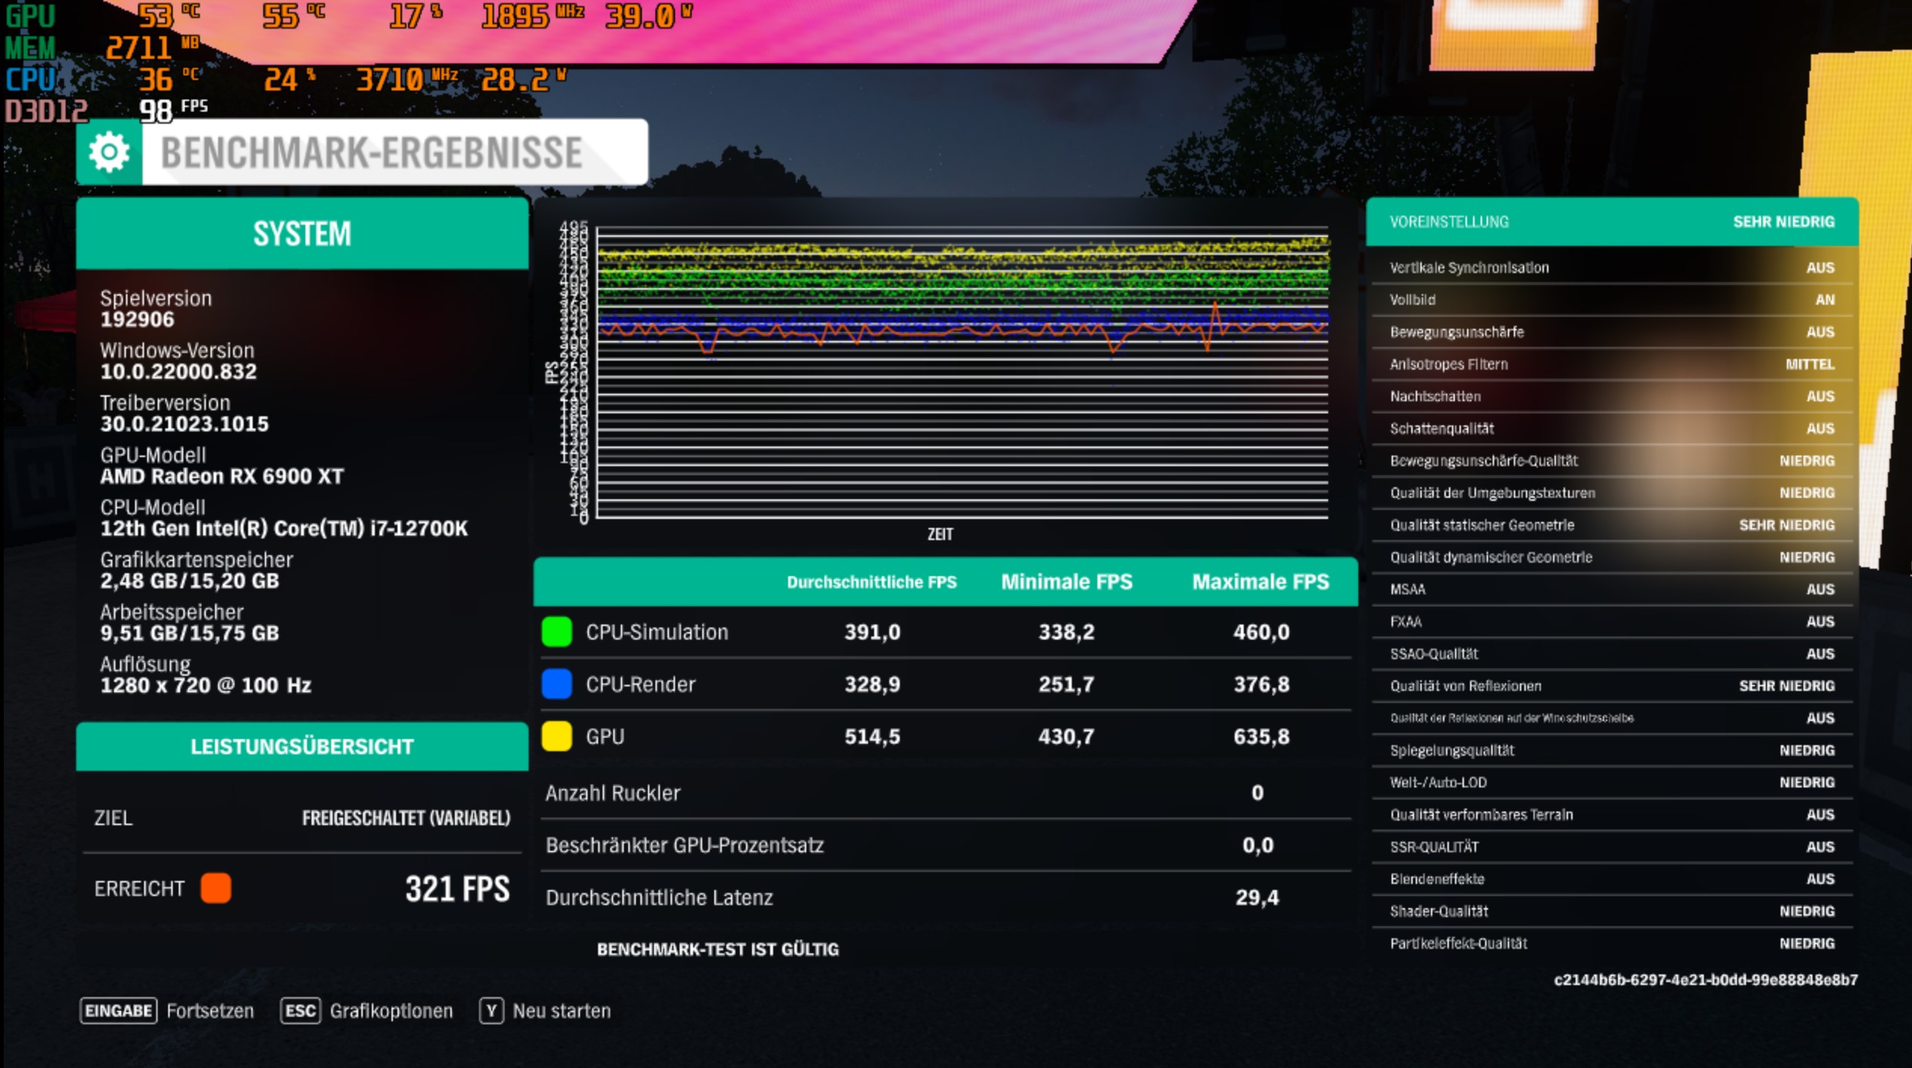Select the green CPU-Simulation legend icon

556,631
